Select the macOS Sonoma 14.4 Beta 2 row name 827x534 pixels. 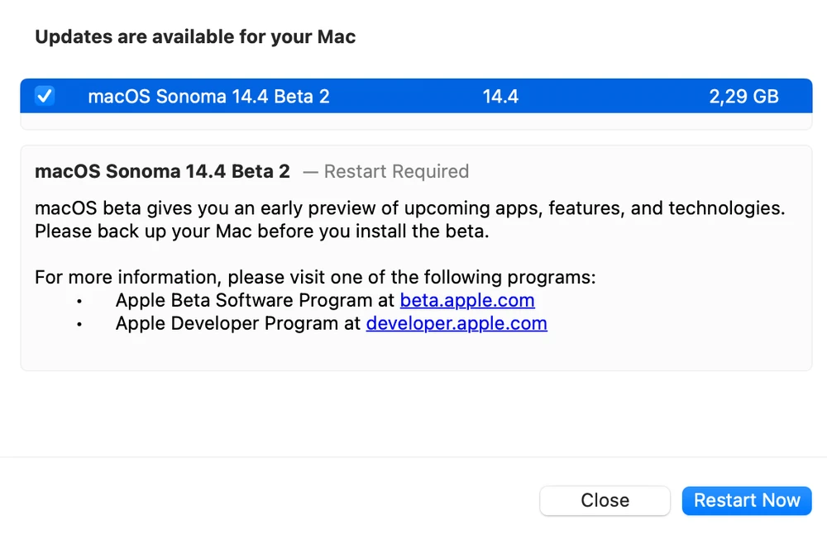point(208,97)
